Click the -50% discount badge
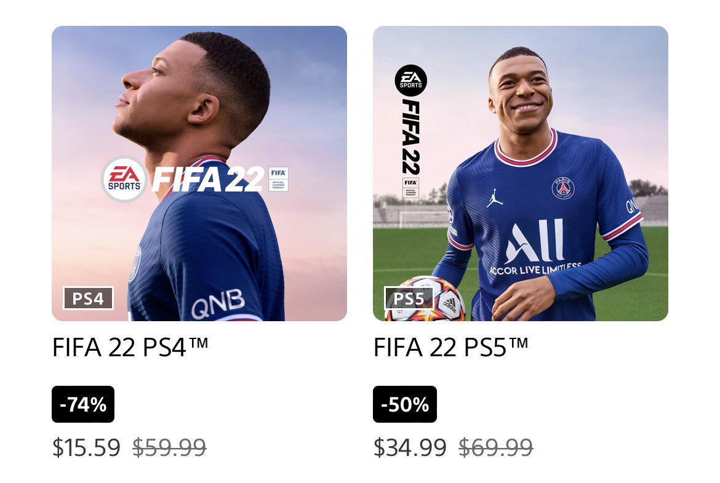 [x=404, y=404]
